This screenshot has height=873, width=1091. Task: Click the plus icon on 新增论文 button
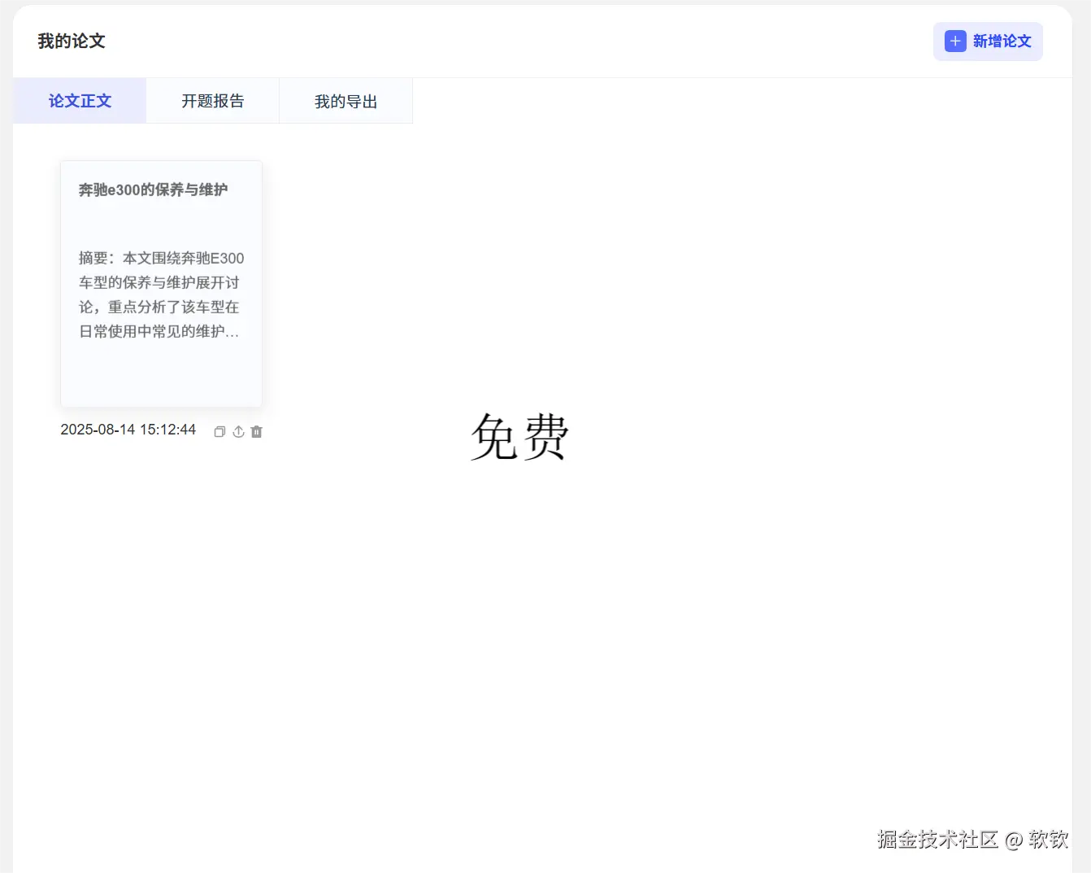coord(954,41)
